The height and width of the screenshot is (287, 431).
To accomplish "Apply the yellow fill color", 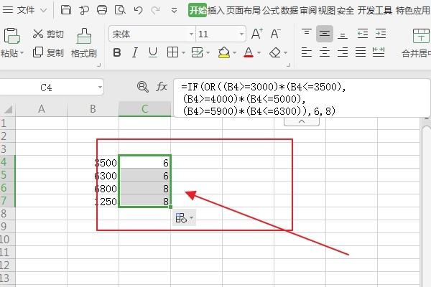I will click(223, 52).
